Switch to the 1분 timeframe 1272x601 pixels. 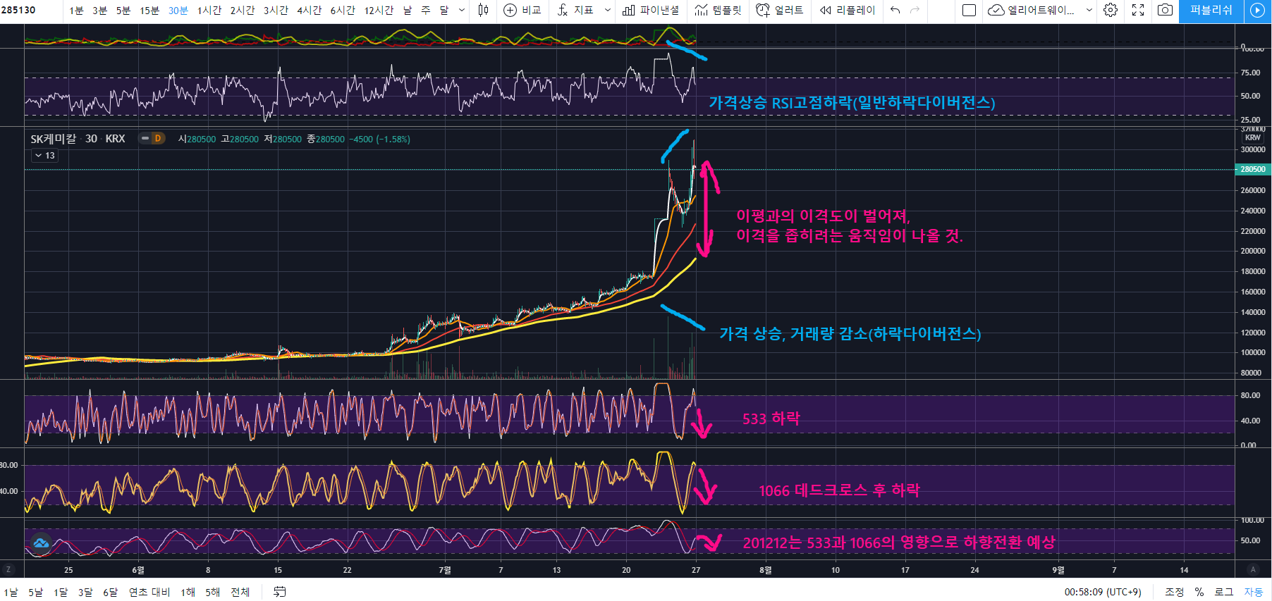point(76,10)
